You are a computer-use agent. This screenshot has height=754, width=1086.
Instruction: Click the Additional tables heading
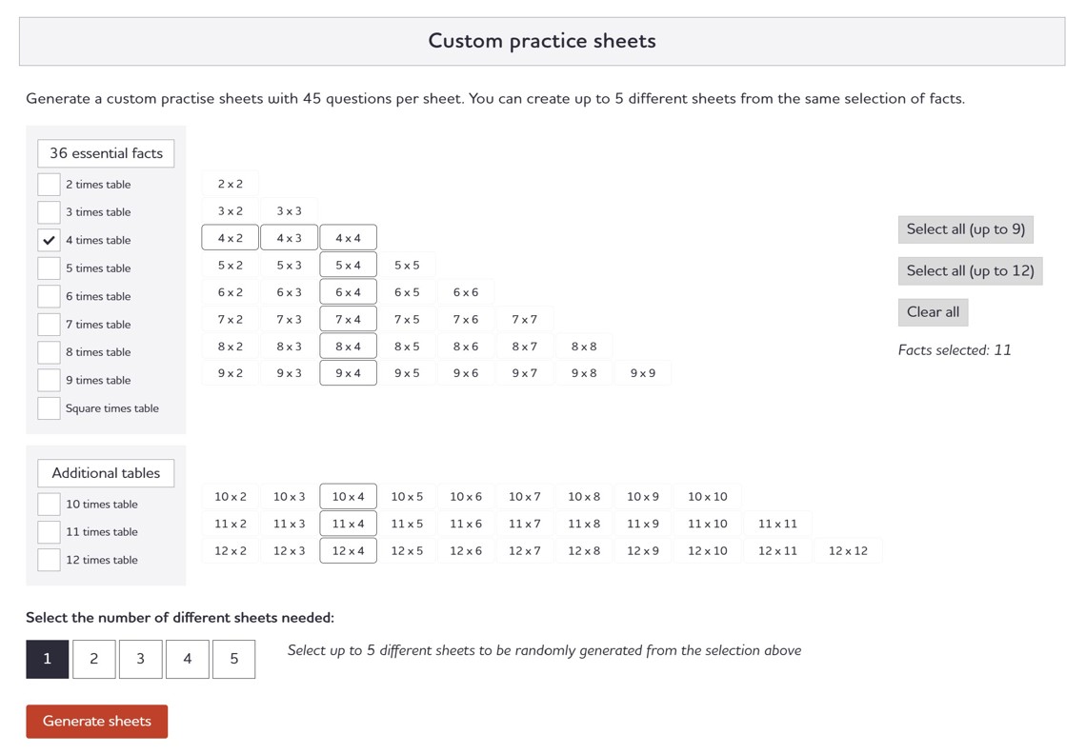coord(106,473)
